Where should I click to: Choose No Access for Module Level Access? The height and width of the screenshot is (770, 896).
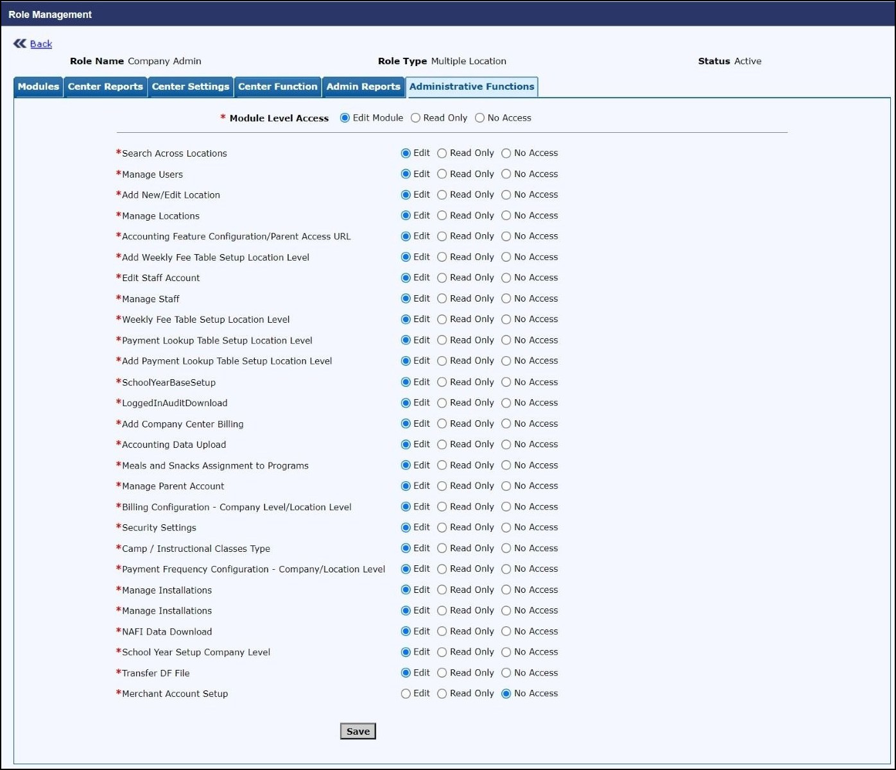(480, 118)
